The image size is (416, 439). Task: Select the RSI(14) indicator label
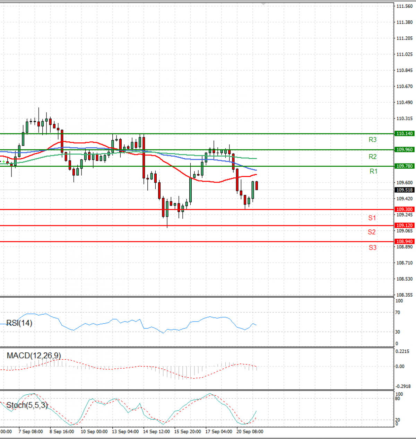point(19,323)
